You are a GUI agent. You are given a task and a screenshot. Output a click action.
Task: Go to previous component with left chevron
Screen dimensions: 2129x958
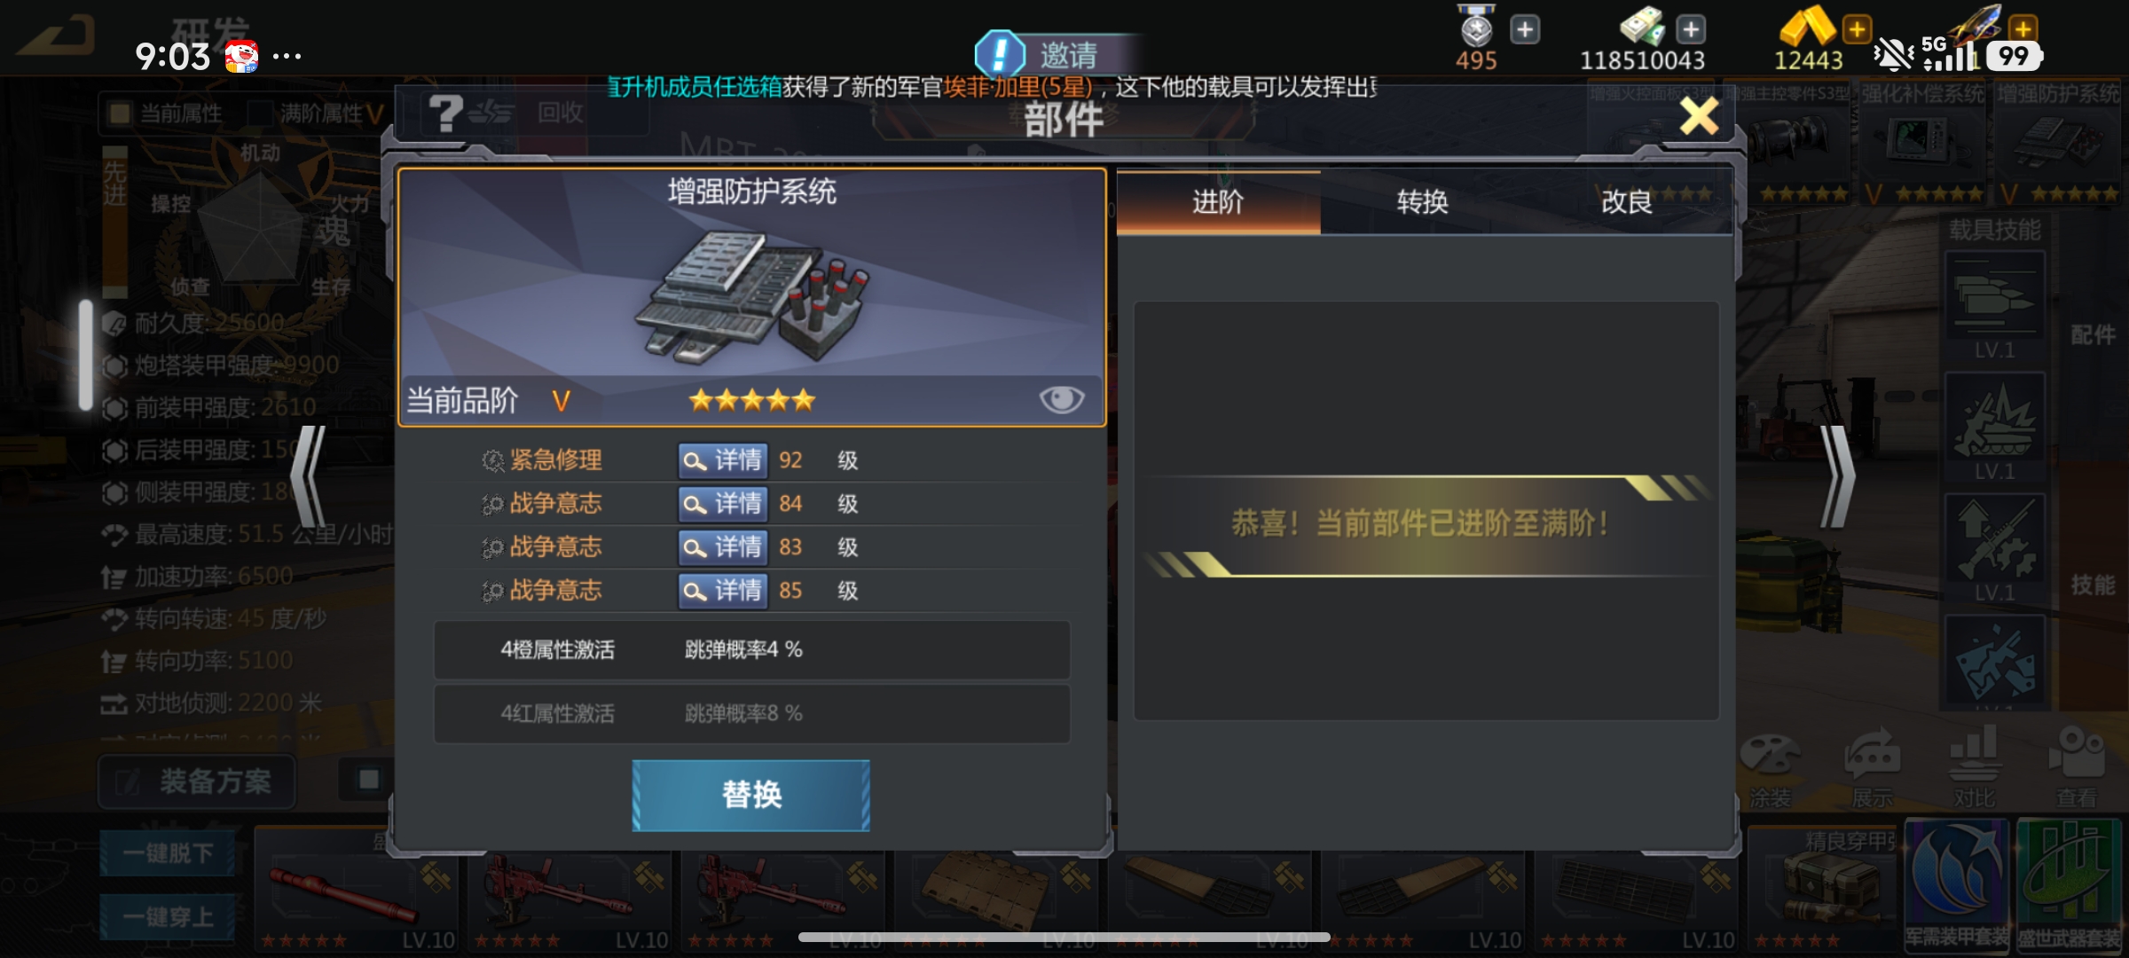pyautogui.click(x=310, y=476)
